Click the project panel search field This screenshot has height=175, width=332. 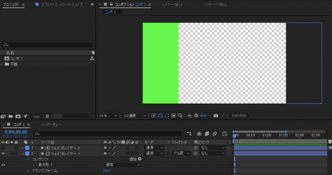click(x=47, y=45)
